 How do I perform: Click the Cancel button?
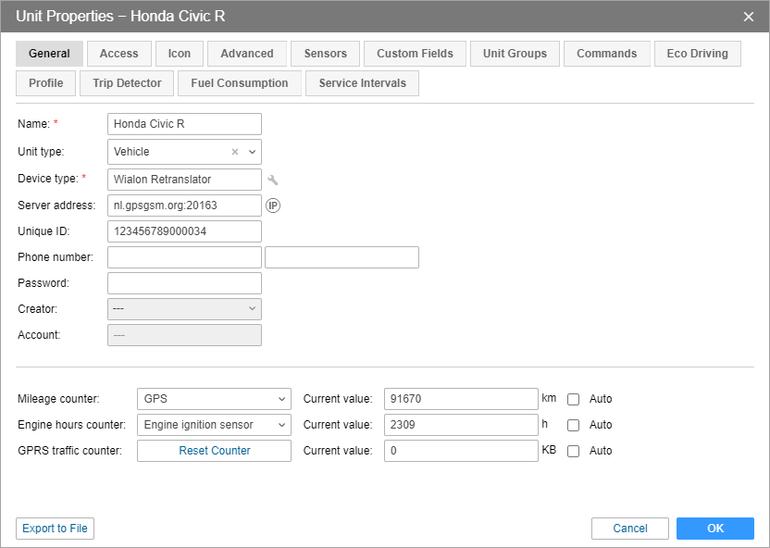click(629, 529)
